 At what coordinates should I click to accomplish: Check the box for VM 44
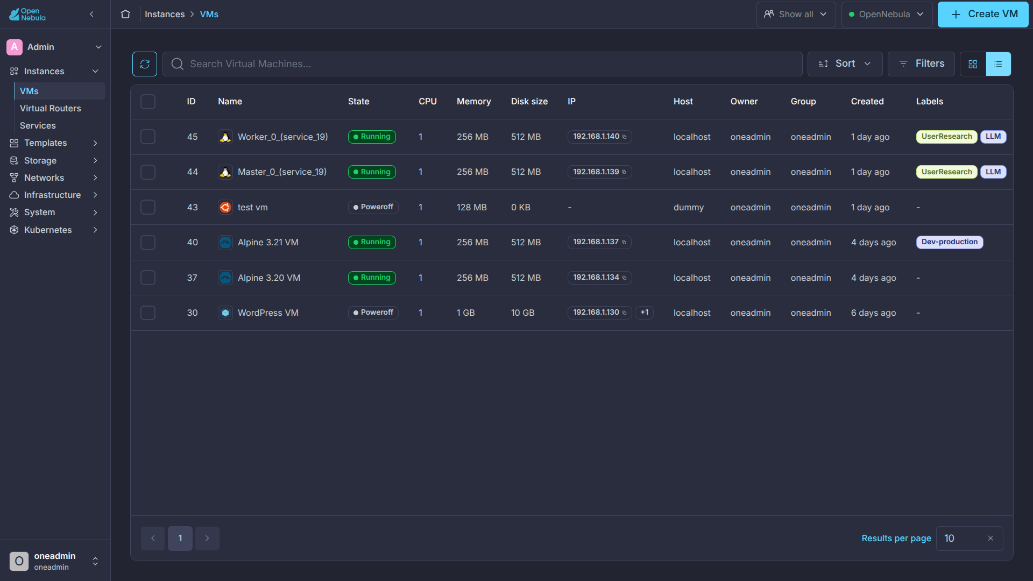pyautogui.click(x=148, y=172)
